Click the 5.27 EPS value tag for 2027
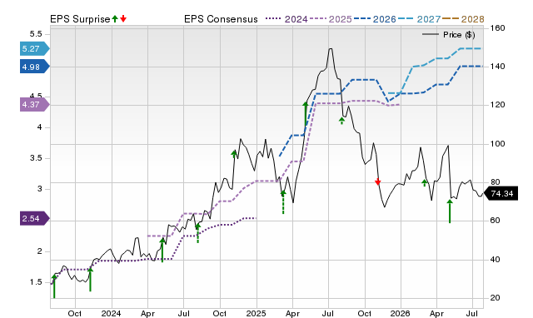533x318 pixels. click(x=35, y=48)
